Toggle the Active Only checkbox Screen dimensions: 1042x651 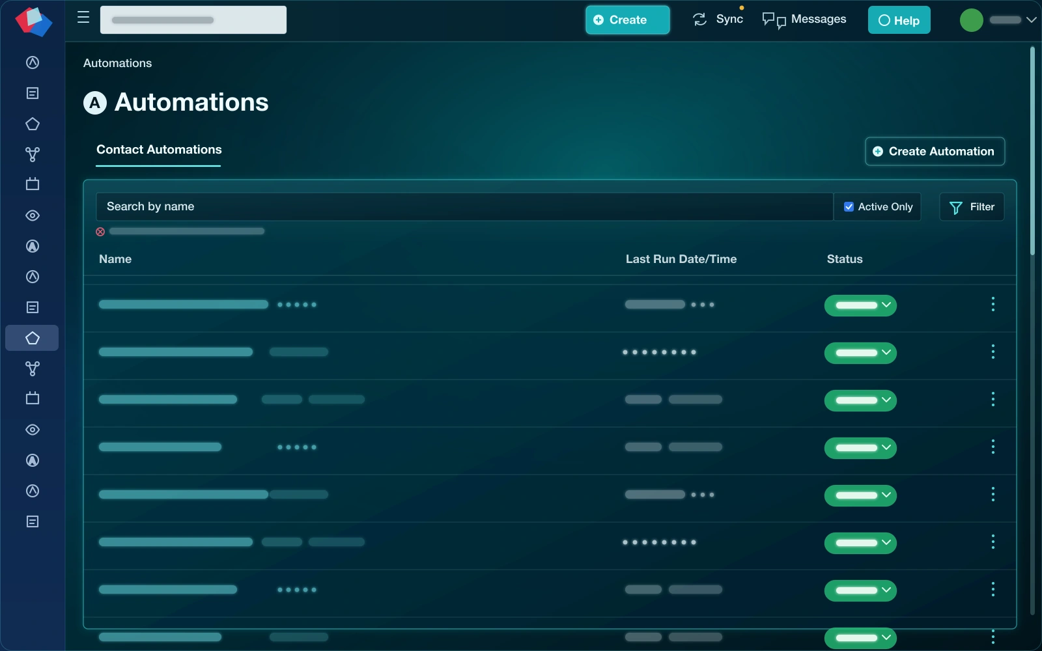pyautogui.click(x=849, y=207)
